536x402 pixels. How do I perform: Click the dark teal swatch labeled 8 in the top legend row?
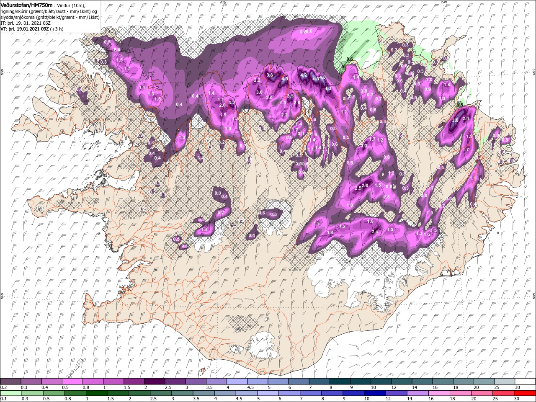pos(340,381)
